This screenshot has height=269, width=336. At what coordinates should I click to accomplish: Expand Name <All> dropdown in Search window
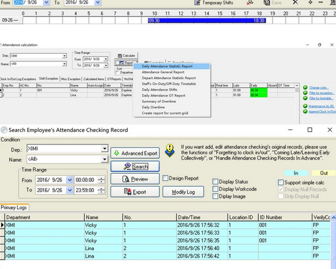point(105,159)
